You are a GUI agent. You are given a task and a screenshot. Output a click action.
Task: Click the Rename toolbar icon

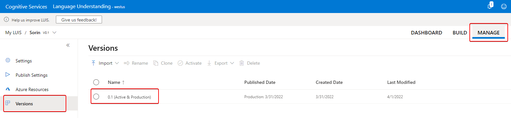(127, 63)
